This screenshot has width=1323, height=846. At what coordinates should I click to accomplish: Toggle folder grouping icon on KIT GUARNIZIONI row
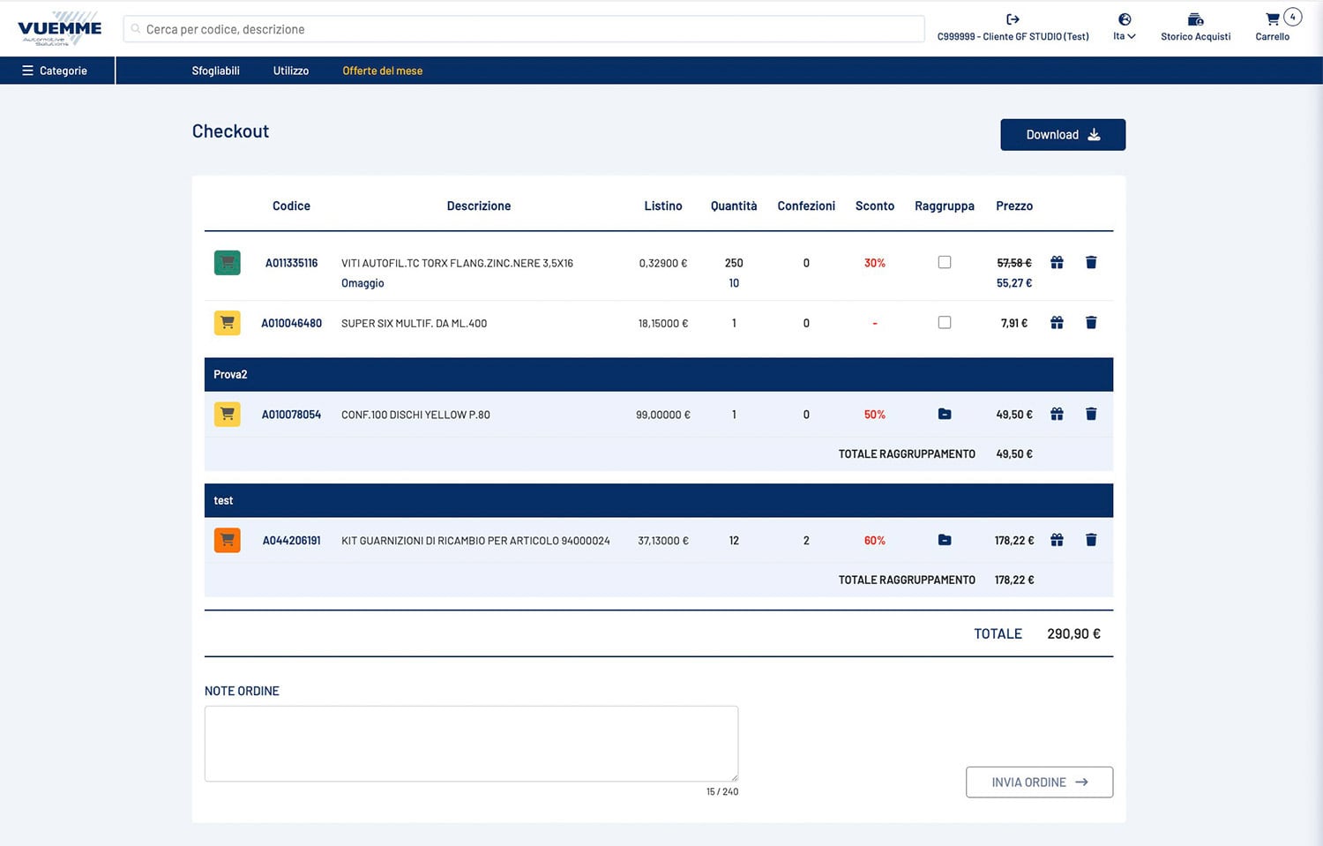[945, 540]
